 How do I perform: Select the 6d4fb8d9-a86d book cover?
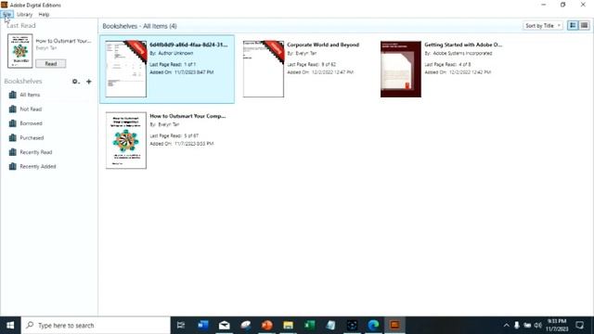click(x=126, y=69)
